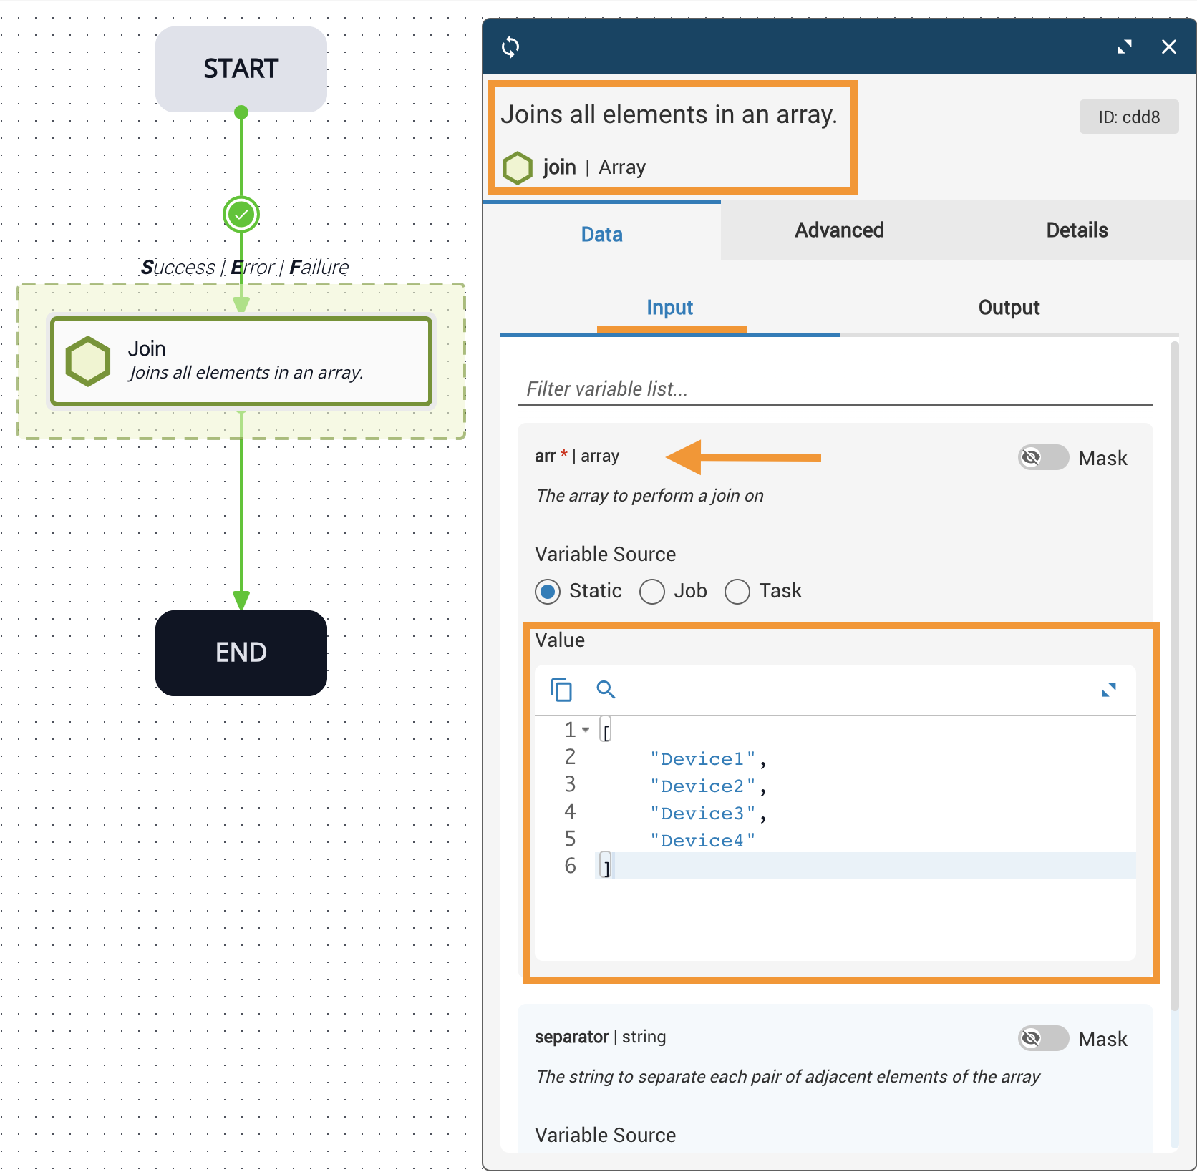Expand the task panel to full size
This screenshot has width=1197, height=1172.
pos(1124,47)
